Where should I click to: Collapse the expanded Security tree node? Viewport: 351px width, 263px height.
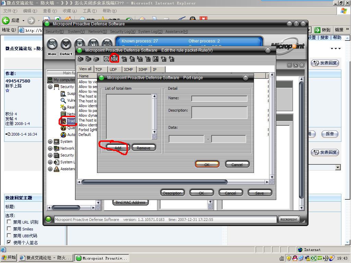tap(50, 87)
